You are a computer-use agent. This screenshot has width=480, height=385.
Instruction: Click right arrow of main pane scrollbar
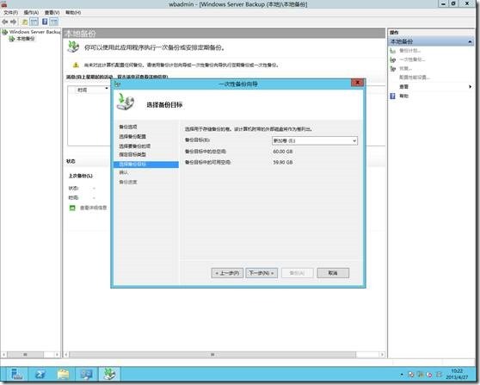(382, 355)
